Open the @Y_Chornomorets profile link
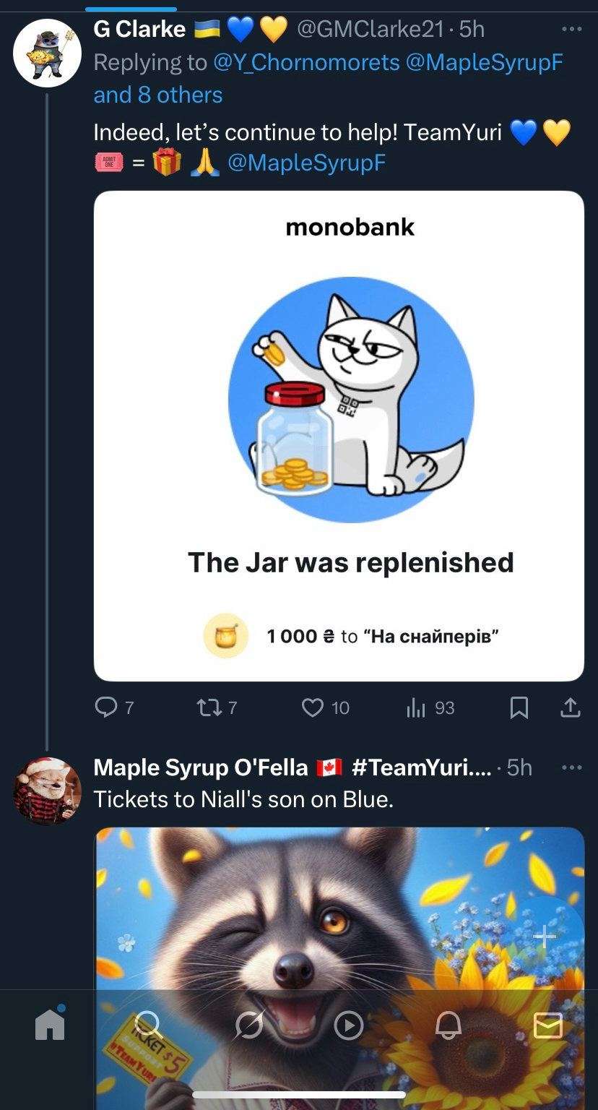 tap(306, 63)
